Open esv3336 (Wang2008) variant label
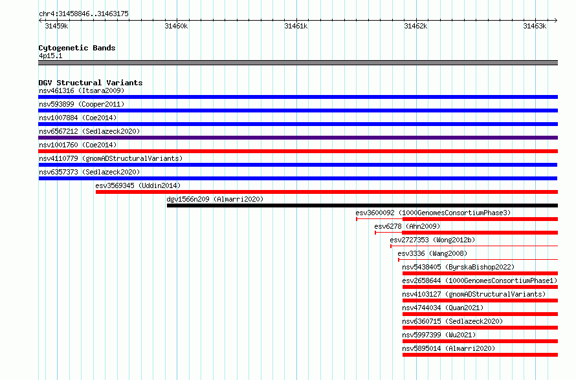This screenshot has height=380, width=576. tap(432, 253)
